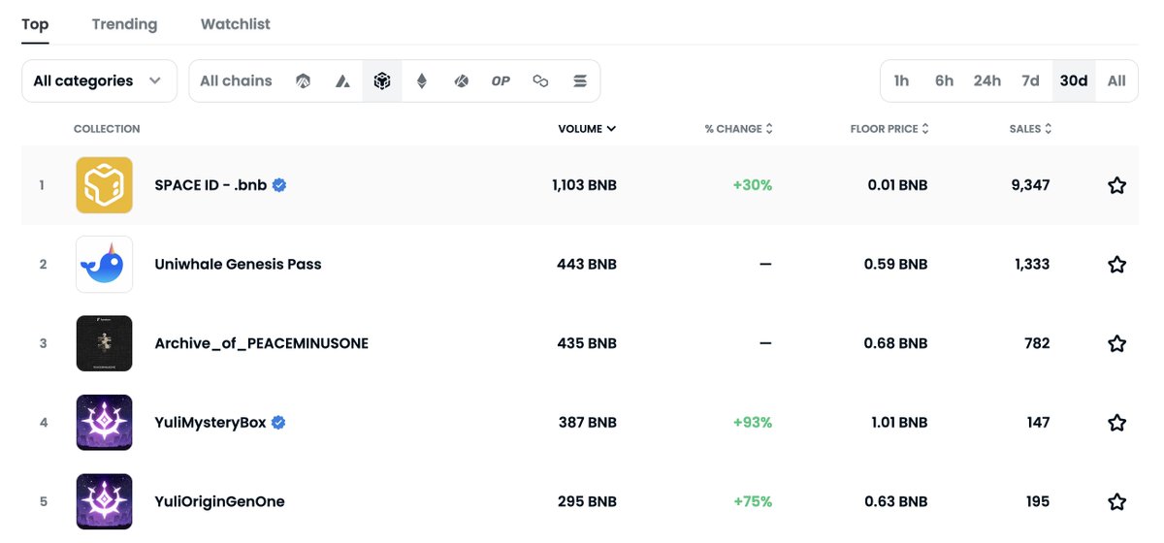Viewport: 1164px width, 543px height.
Task: Click the +93% change value
Action: point(753,423)
